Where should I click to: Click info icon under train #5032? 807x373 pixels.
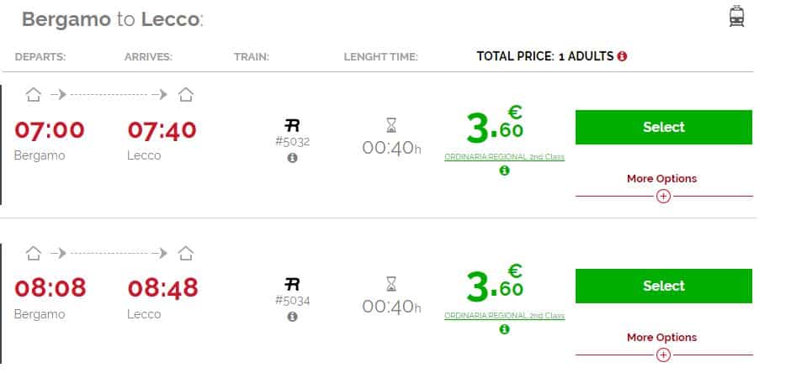coord(292,158)
